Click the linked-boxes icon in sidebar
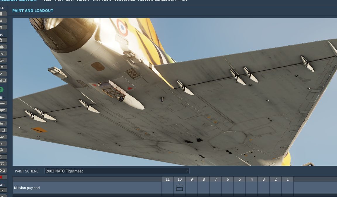This screenshot has height=197, width=337. point(3,80)
